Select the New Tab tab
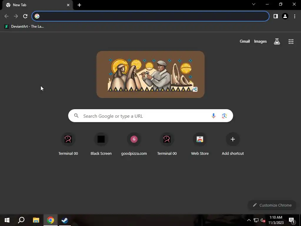This screenshot has height=226, width=301. click(37, 5)
